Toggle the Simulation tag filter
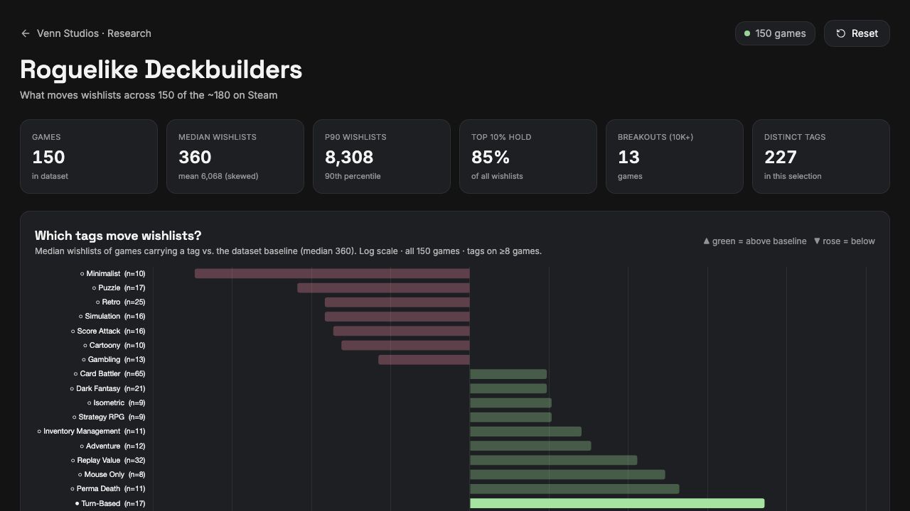Screen dimensions: 910x511 [112, 317]
